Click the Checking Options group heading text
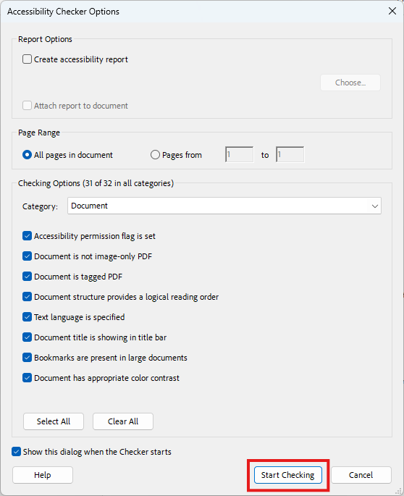Image resolution: width=404 pixels, height=496 pixels. coord(96,183)
